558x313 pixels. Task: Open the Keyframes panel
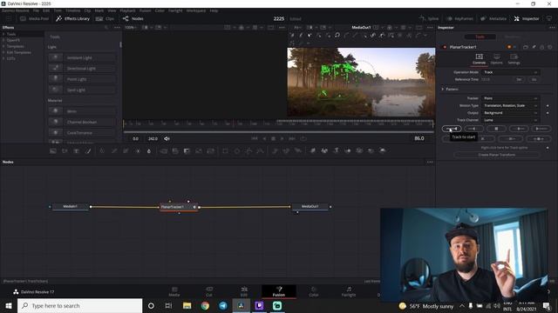pos(459,18)
